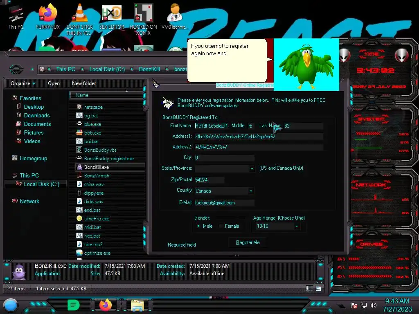Select the nice.mp3 audio file icon
419x314 pixels.
click(79, 244)
